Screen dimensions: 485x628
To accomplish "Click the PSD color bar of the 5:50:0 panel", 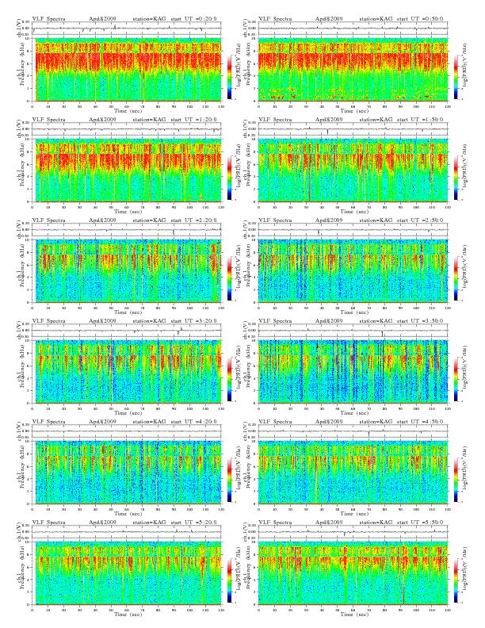I will [x=456, y=580].
